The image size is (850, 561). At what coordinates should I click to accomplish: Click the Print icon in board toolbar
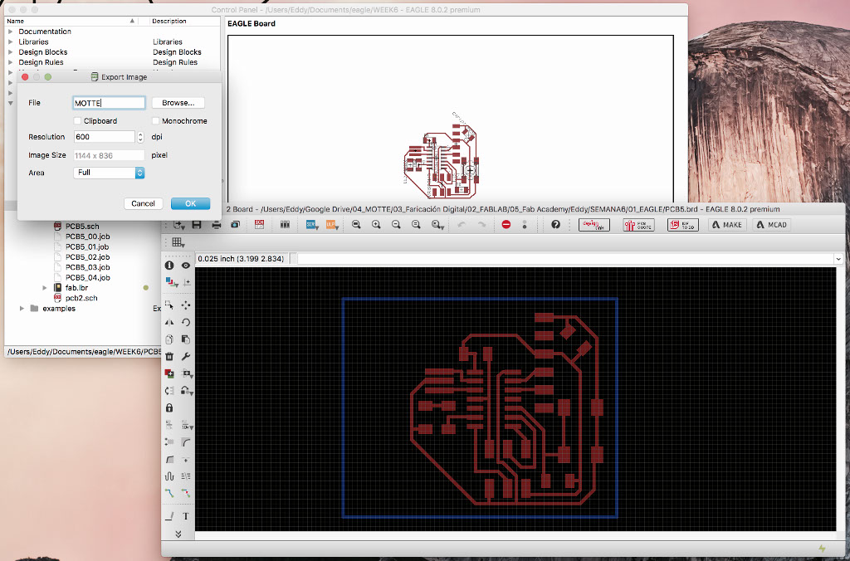tap(217, 224)
